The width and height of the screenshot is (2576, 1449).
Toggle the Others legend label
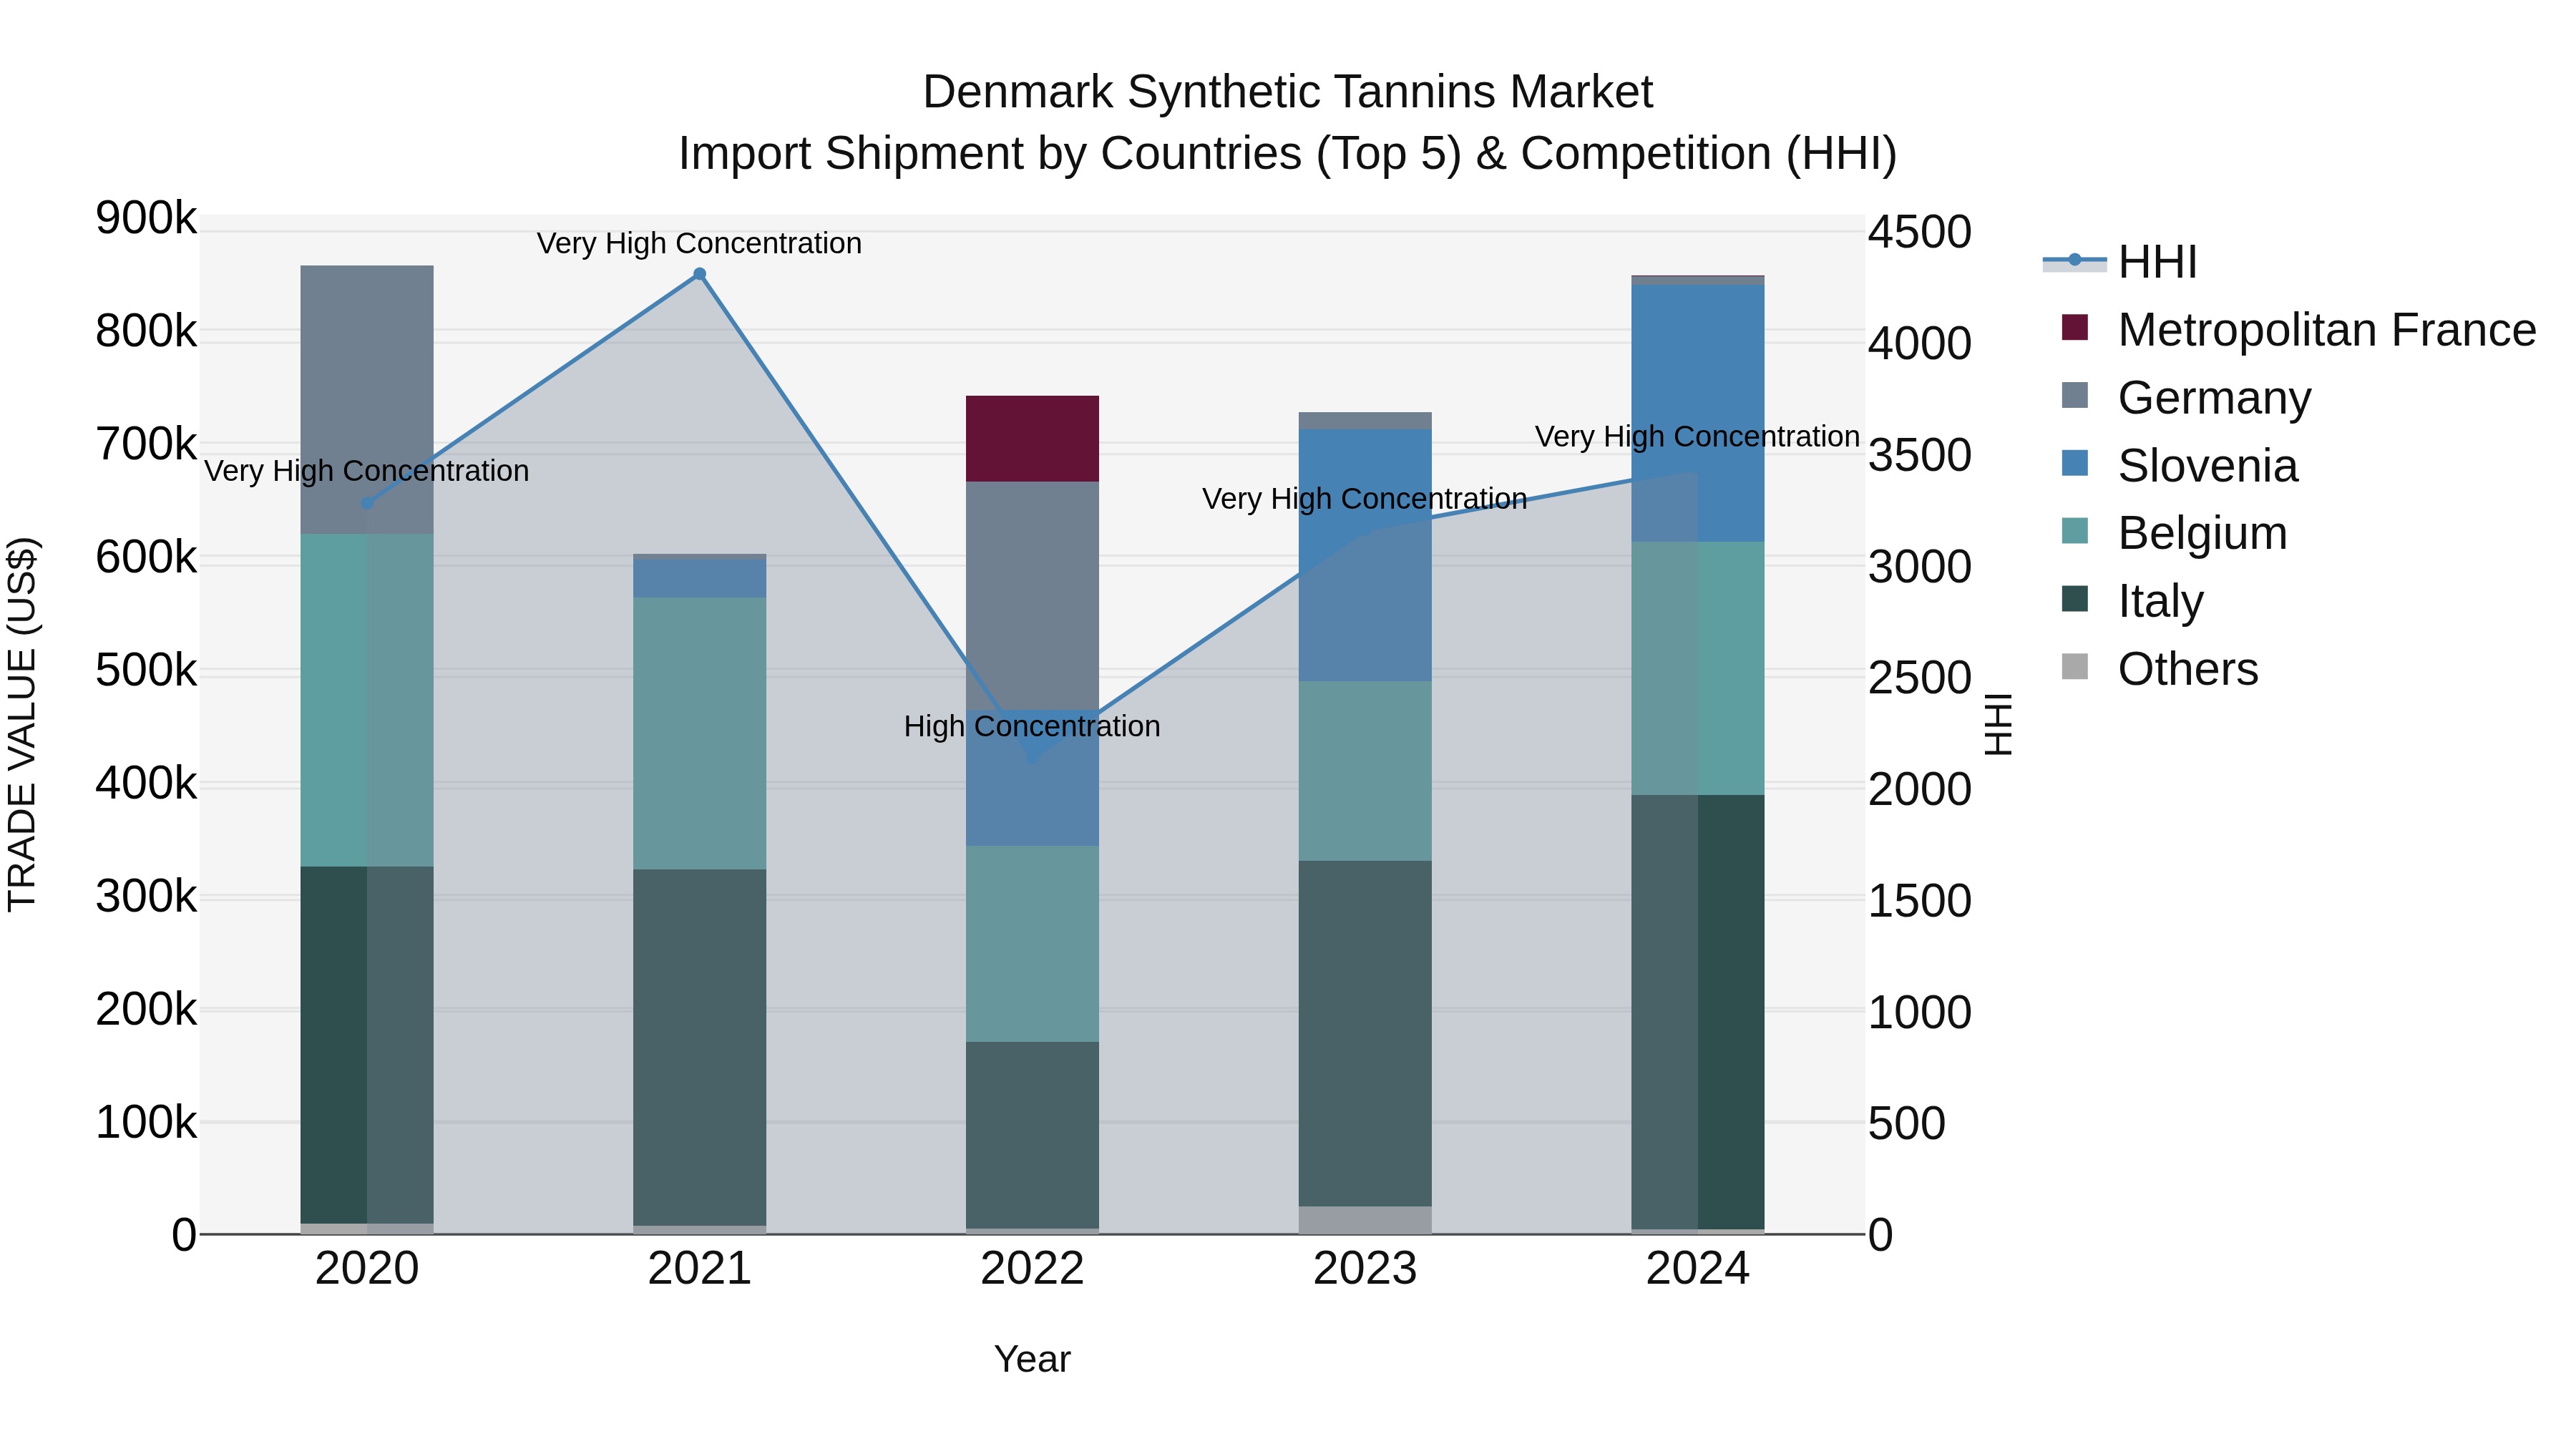(2188, 669)
